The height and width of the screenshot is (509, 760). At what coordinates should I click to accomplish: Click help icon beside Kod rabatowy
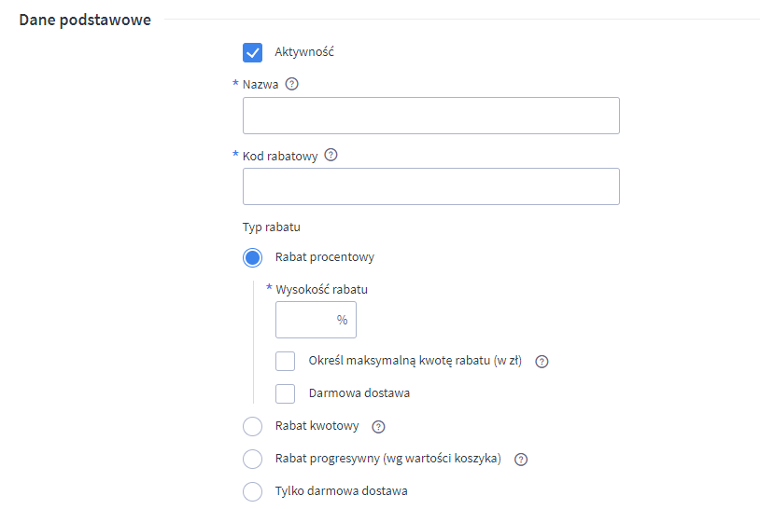click(x=331, y=155)
